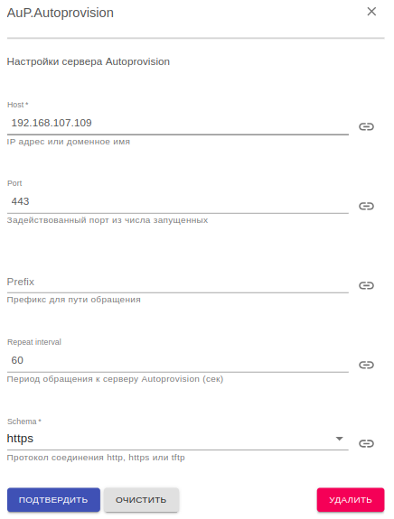Click the hint IP адрес или доменное имя
The width and height of the screenshot is (394, 519).
point(69,142)
